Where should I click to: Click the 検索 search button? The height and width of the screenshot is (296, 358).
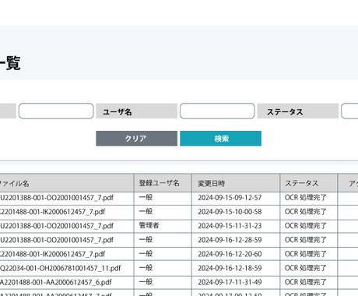click(x=220, y=139)
